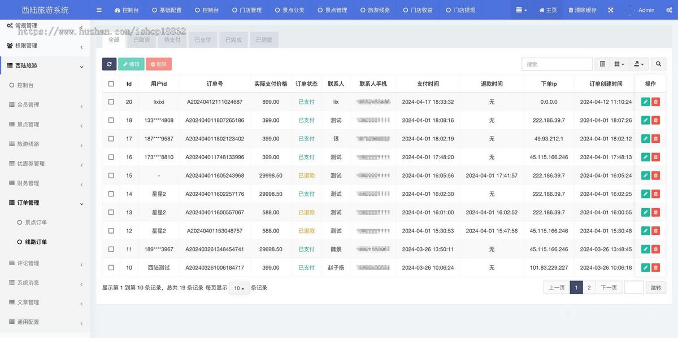Click the refresh icon above the order table
The image size is (678, 338).
[109, 64]
